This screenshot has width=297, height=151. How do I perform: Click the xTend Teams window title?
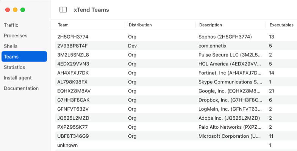tap(91, 10)
